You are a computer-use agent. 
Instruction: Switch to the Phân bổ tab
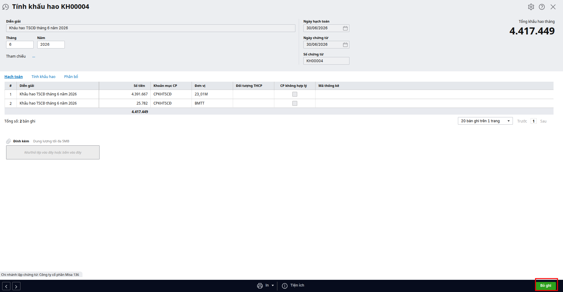tap(71, 77)
